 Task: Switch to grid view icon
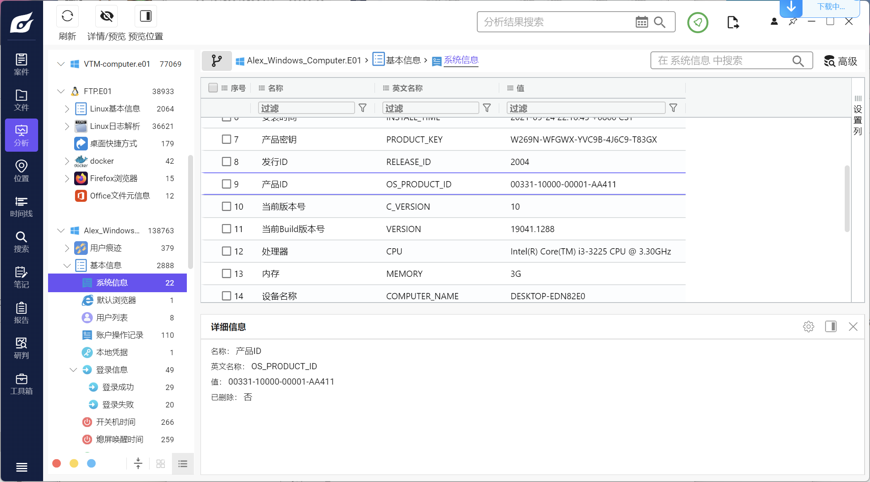(x=161, y=464)
